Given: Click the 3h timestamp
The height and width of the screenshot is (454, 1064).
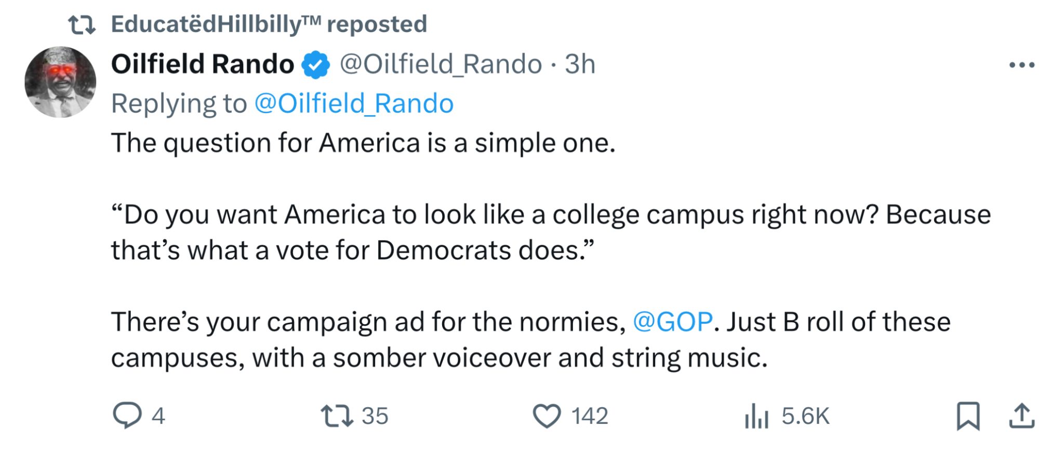Looking at the screenshot, I should pyautogui.click(x=580, y=64).
